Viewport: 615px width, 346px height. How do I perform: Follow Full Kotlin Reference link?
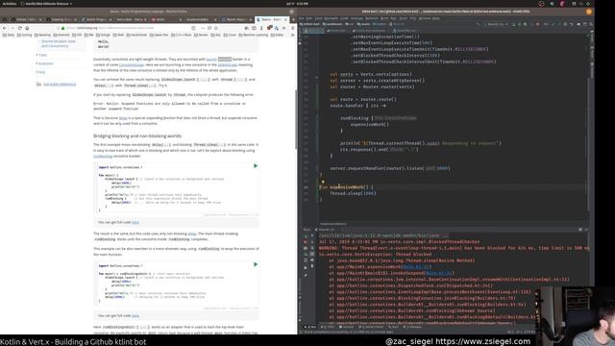(x=60, y=85)
